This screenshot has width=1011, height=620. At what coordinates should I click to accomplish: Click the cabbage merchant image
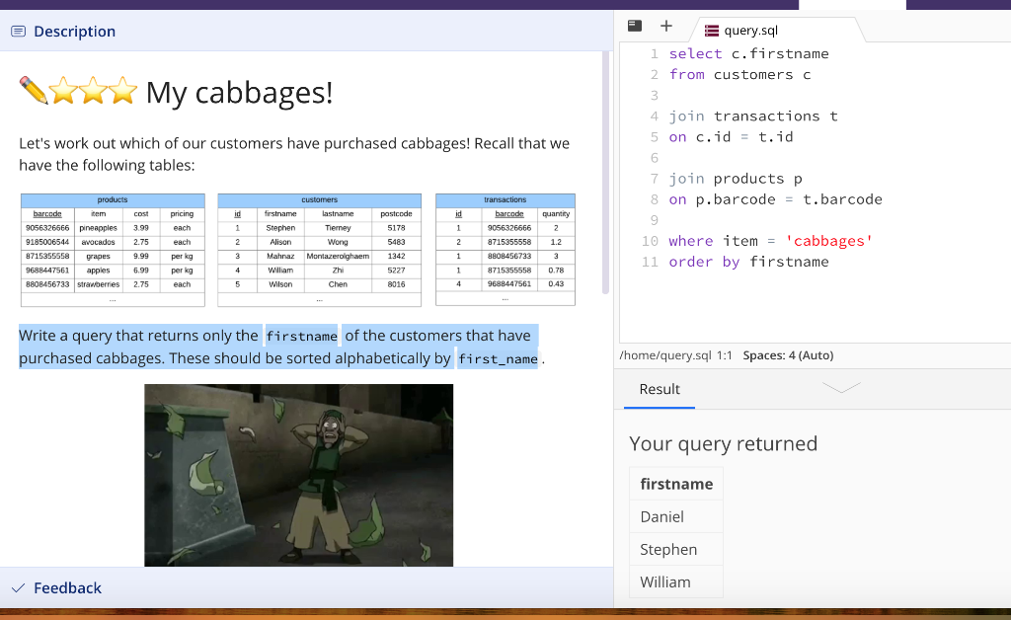tap(298, 475)
